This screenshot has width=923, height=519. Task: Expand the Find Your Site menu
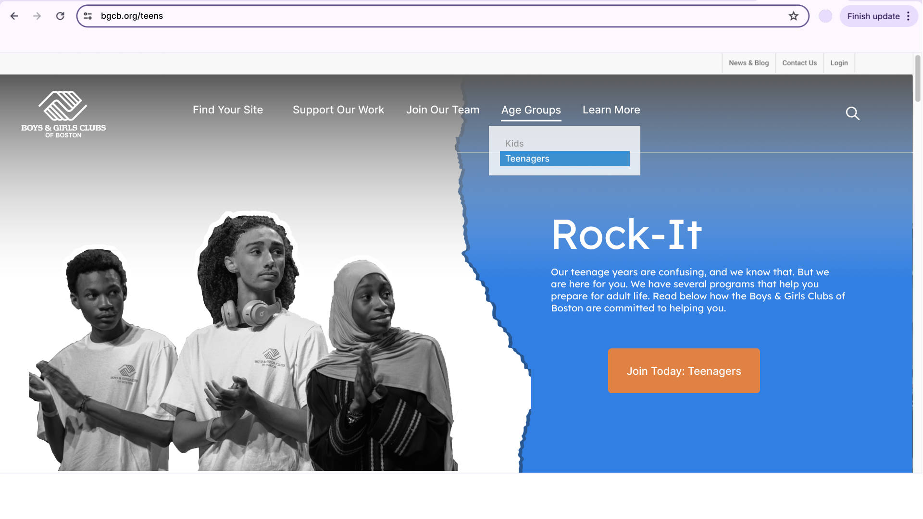(x=227, y=110)
